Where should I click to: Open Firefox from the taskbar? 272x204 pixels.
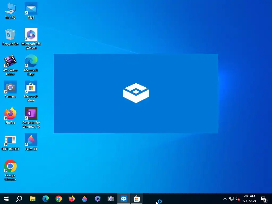(x=72, y=199)
